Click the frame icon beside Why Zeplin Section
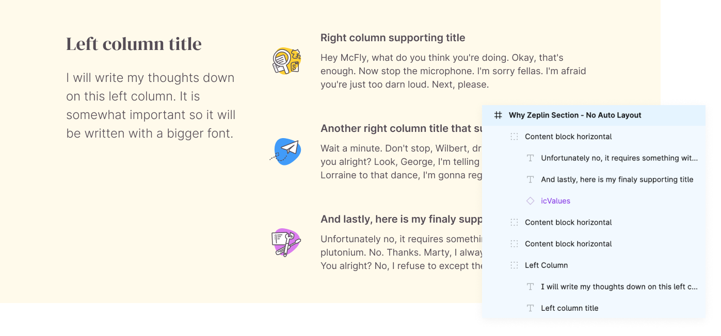The image size is (721, 336). click(498, 115)
